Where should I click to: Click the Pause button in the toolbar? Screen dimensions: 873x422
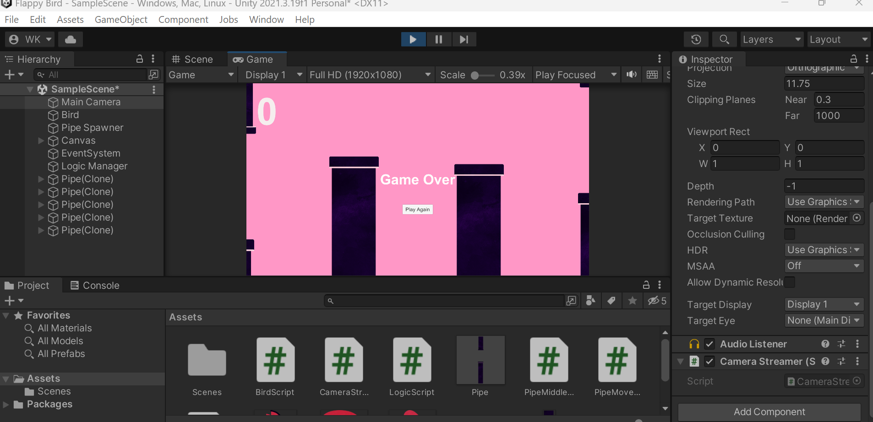pyautogui.click(x=438, y=39)
